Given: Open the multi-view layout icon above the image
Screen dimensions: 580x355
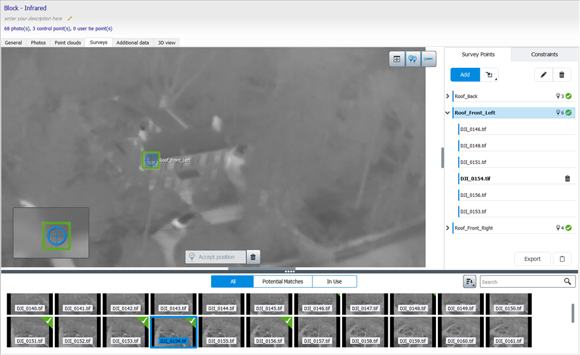Looking at the screenshot, I should pos(397,59).
